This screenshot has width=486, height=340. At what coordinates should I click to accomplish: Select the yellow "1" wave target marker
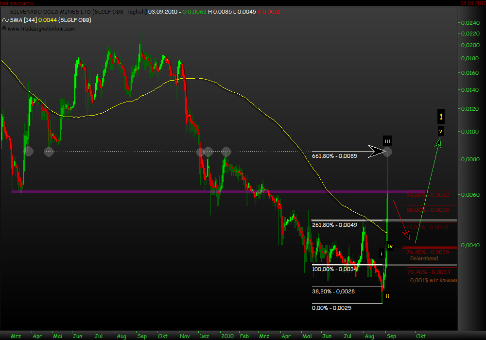(440, 116)
